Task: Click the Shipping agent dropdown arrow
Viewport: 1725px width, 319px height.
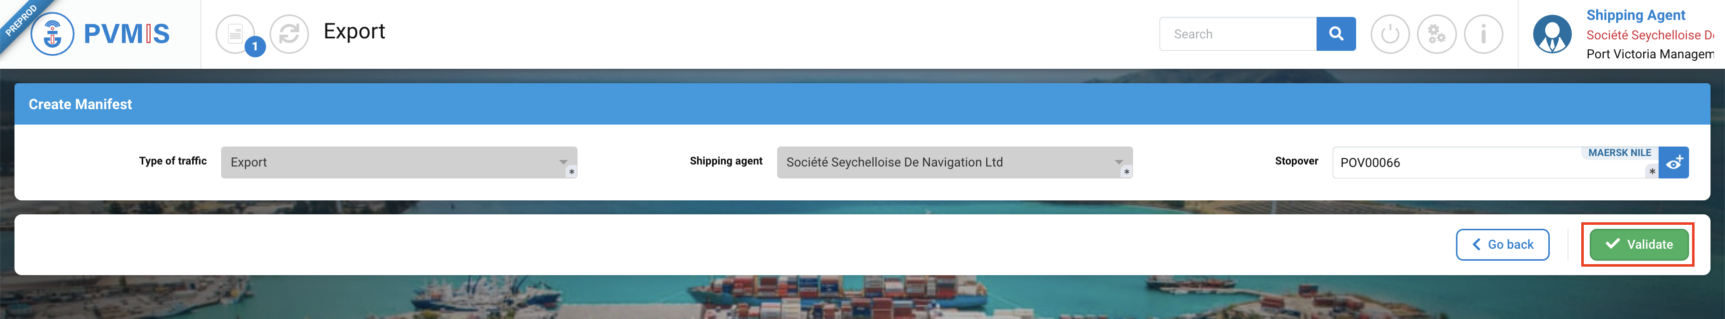Action: click(x=1118, y=162)
